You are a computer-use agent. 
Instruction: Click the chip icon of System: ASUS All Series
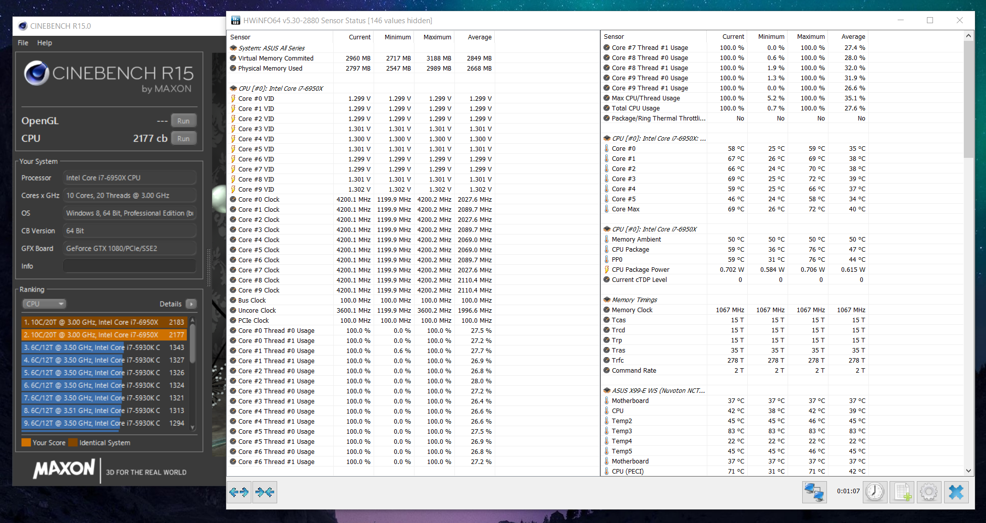click(x=233, y=48)
